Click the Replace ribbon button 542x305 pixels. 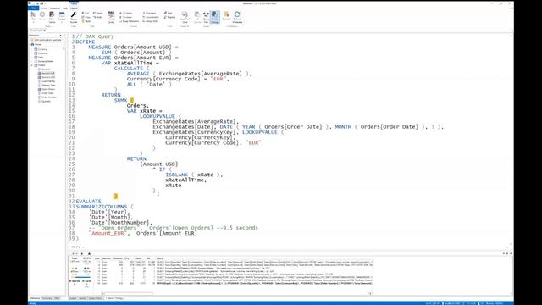pyautogui.click(x=169, y=17)
